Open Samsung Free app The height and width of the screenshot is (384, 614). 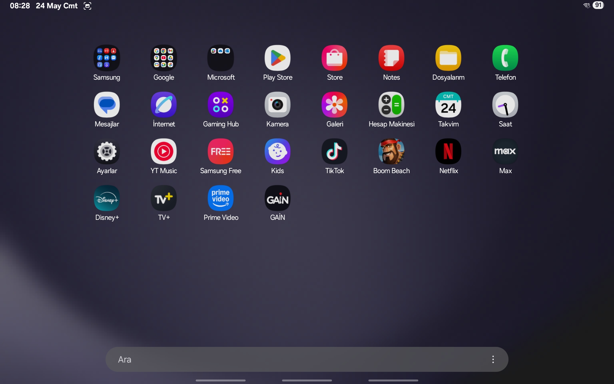click(x=221, y=151)
